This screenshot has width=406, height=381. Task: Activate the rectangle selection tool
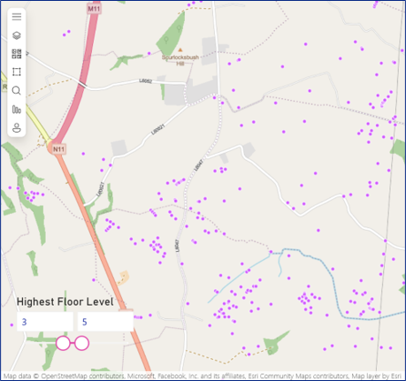pyautogui.click(x=17, y=72)
